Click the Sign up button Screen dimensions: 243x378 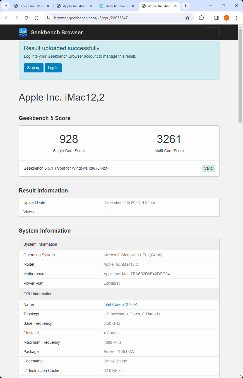33,68
